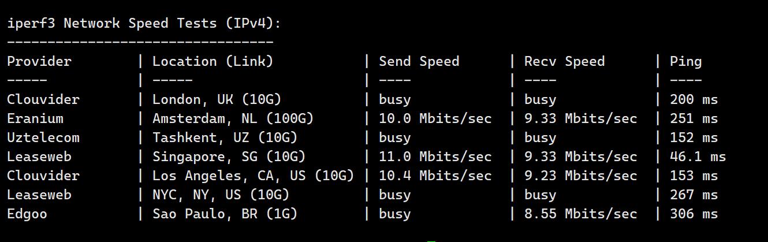
Task: Click the 8.55 Mbits/sec receive speed value
Action: [x=581, y=214]
